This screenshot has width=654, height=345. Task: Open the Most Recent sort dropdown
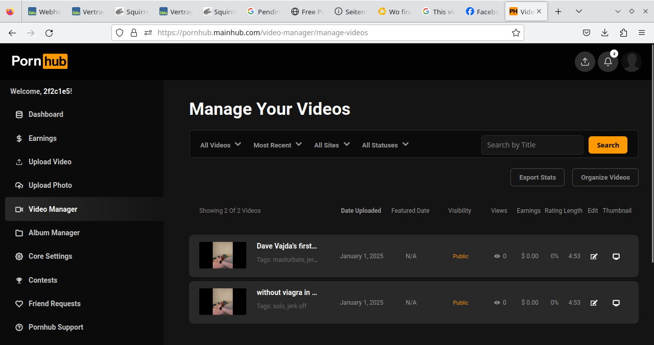pos(277,145)
